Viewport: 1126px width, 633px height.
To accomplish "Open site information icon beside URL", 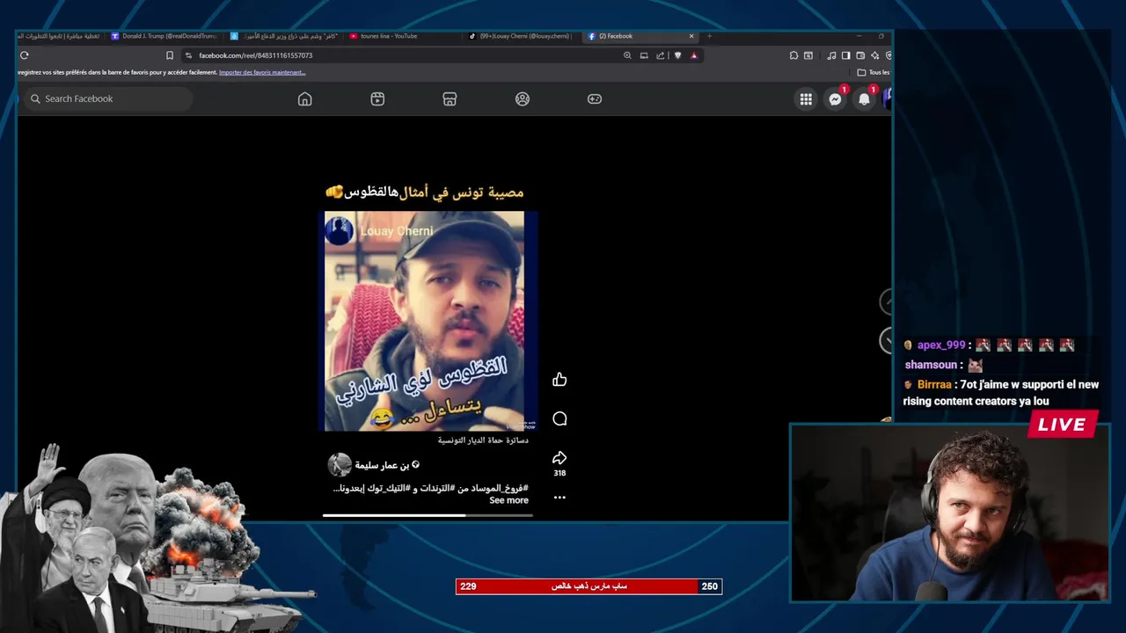I will tap(188, 55).
